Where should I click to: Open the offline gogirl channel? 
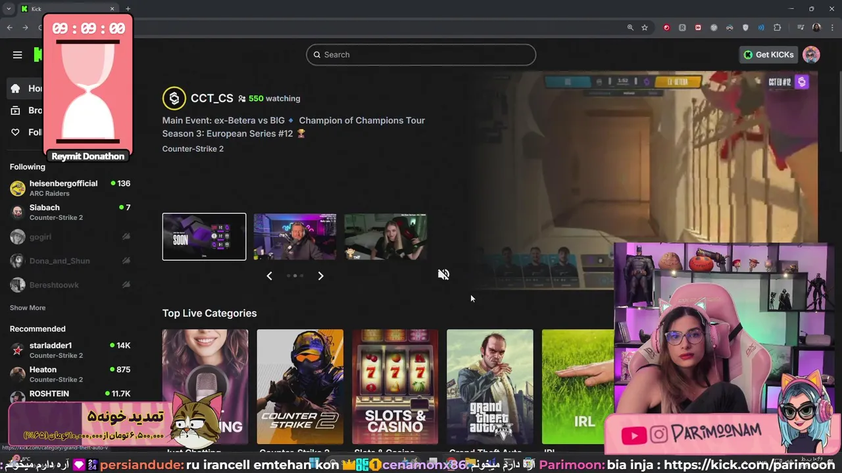tap(70, 236)
